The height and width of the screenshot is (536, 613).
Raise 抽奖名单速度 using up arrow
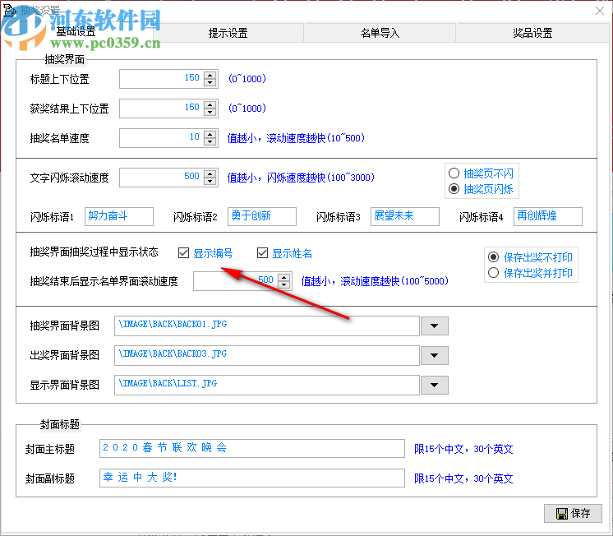coord(210,134)
